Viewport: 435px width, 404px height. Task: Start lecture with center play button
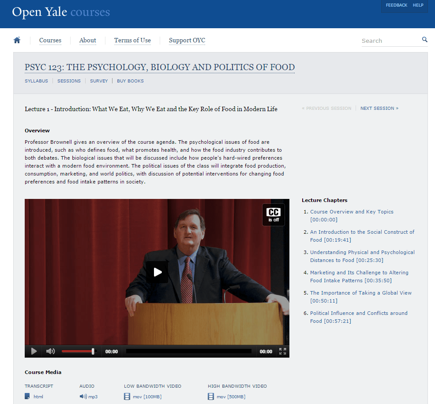[157, 272]
